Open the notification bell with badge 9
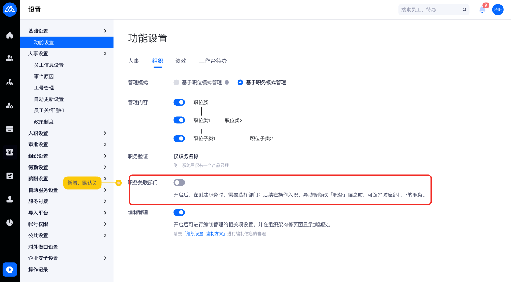Screen dimensions: 511x282 pos(482,10)
